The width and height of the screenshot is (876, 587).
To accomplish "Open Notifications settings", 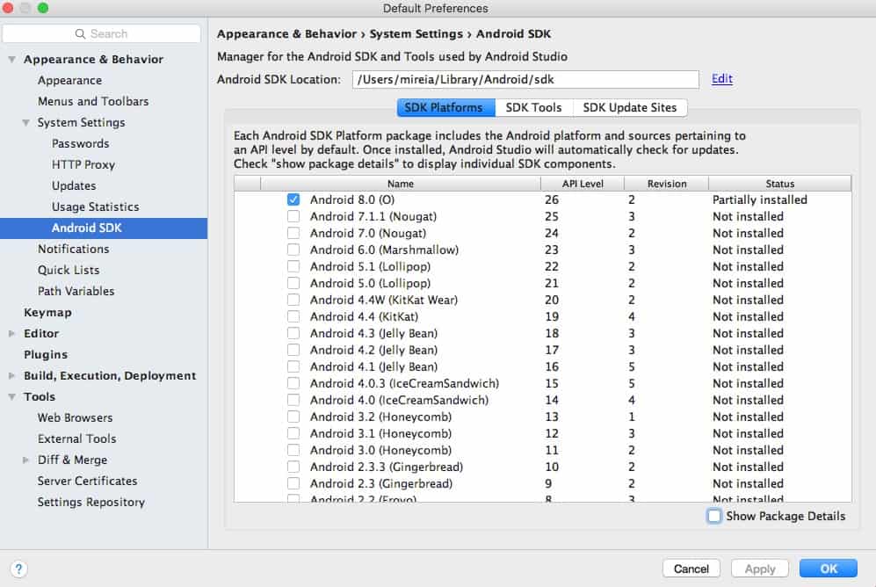I will coord(73,249).
